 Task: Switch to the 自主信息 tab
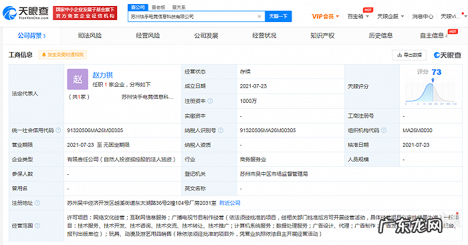tap(434, 36)
